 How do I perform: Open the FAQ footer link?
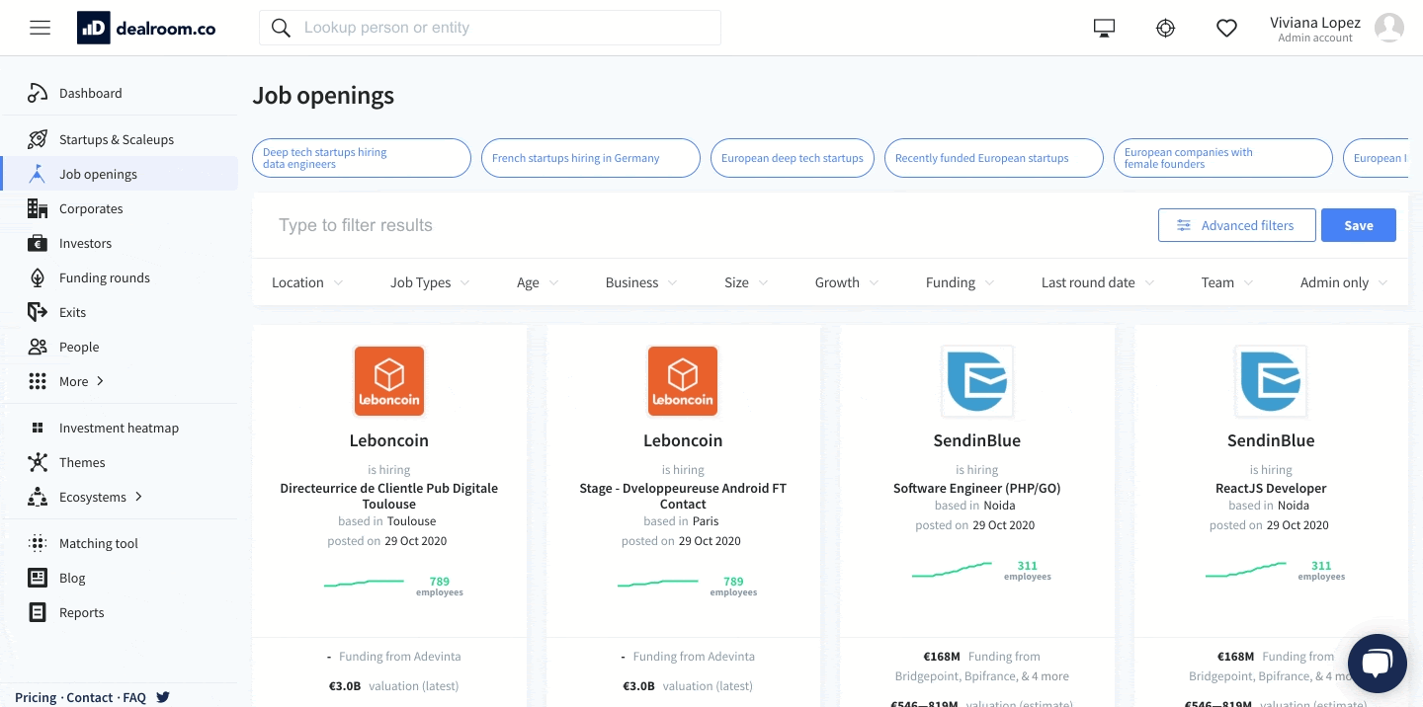point(134,697)
